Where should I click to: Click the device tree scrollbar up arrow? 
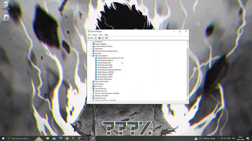tap(187, 42)
